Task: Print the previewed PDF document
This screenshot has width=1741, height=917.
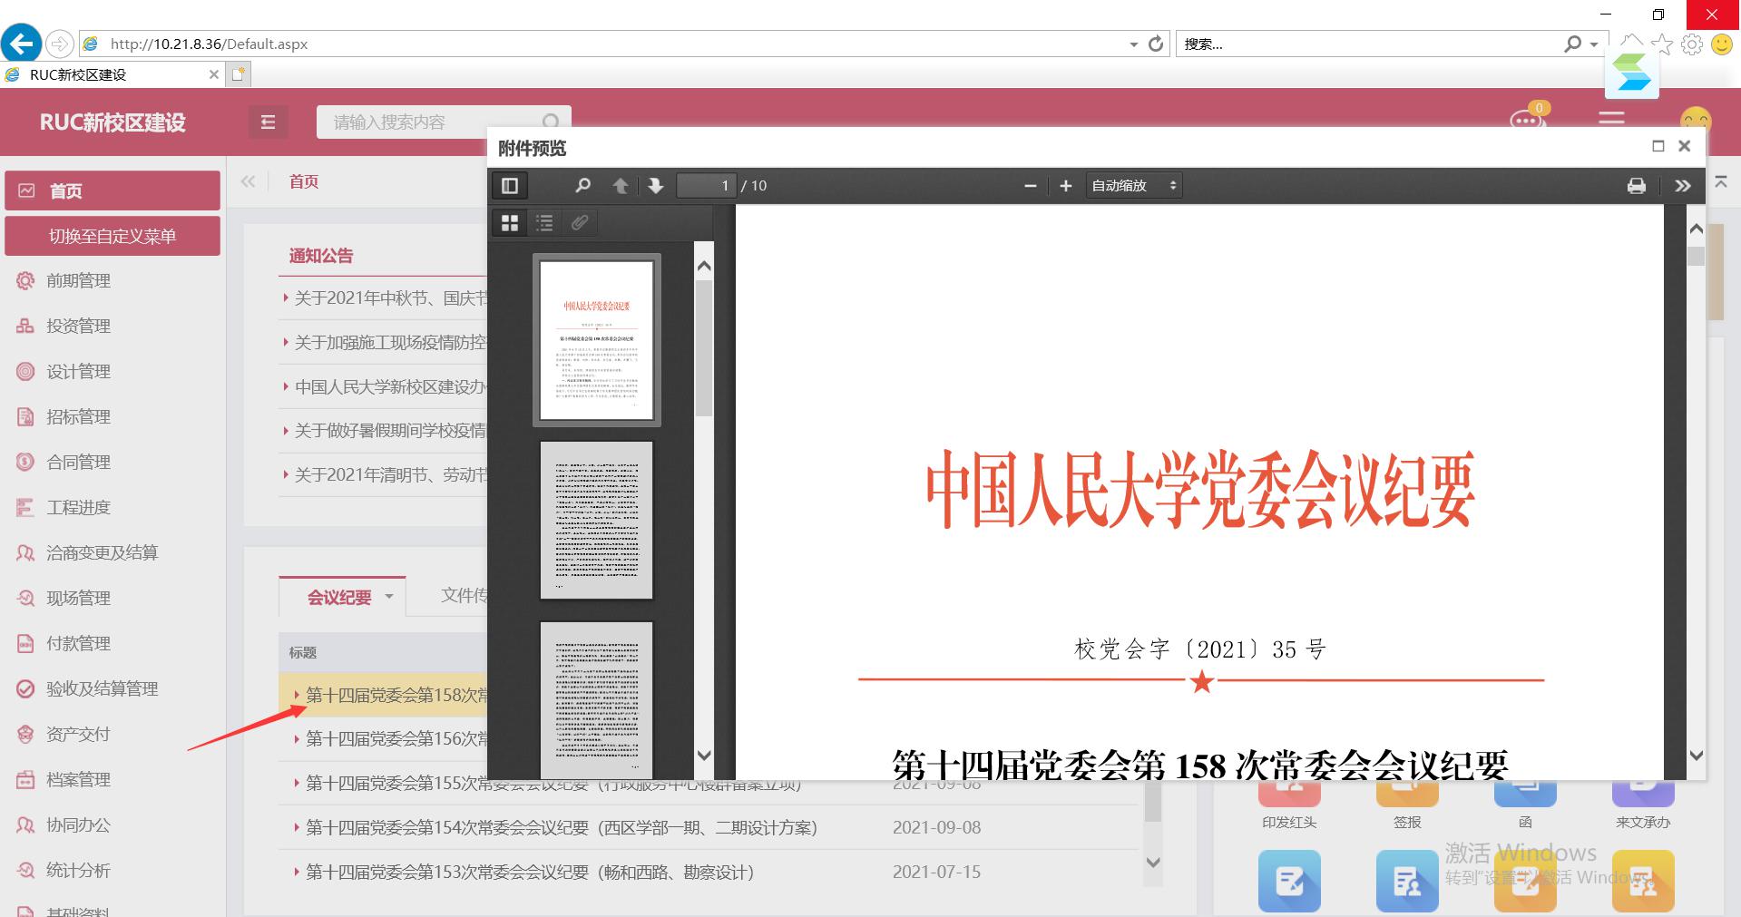Action: [1636, 186]
